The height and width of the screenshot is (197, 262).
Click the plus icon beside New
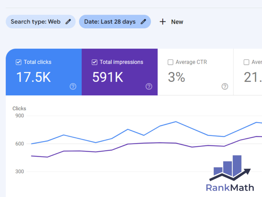click(163, 22)
